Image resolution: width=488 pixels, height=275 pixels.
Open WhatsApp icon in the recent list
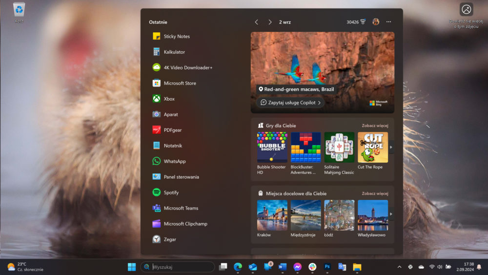click(156, 161)
